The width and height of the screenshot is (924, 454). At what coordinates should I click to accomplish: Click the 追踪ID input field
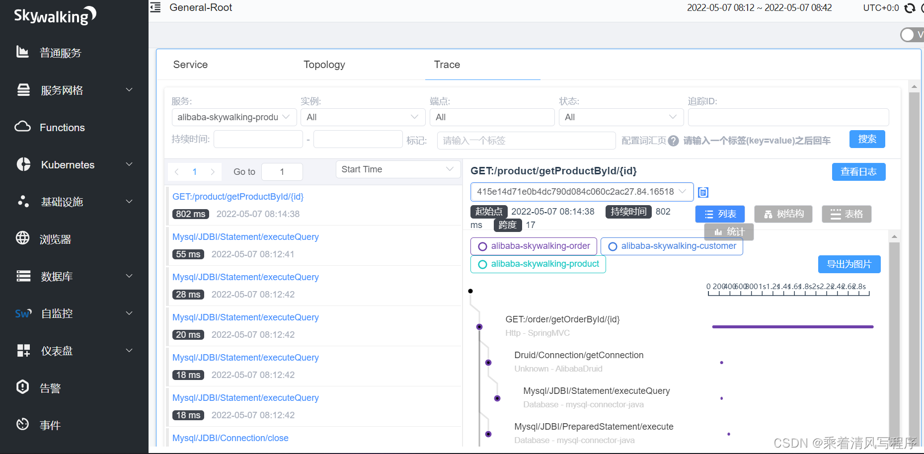(788, 117)
